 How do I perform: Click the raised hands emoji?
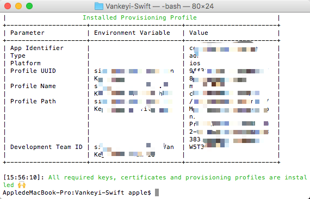(x=22, y=185)
